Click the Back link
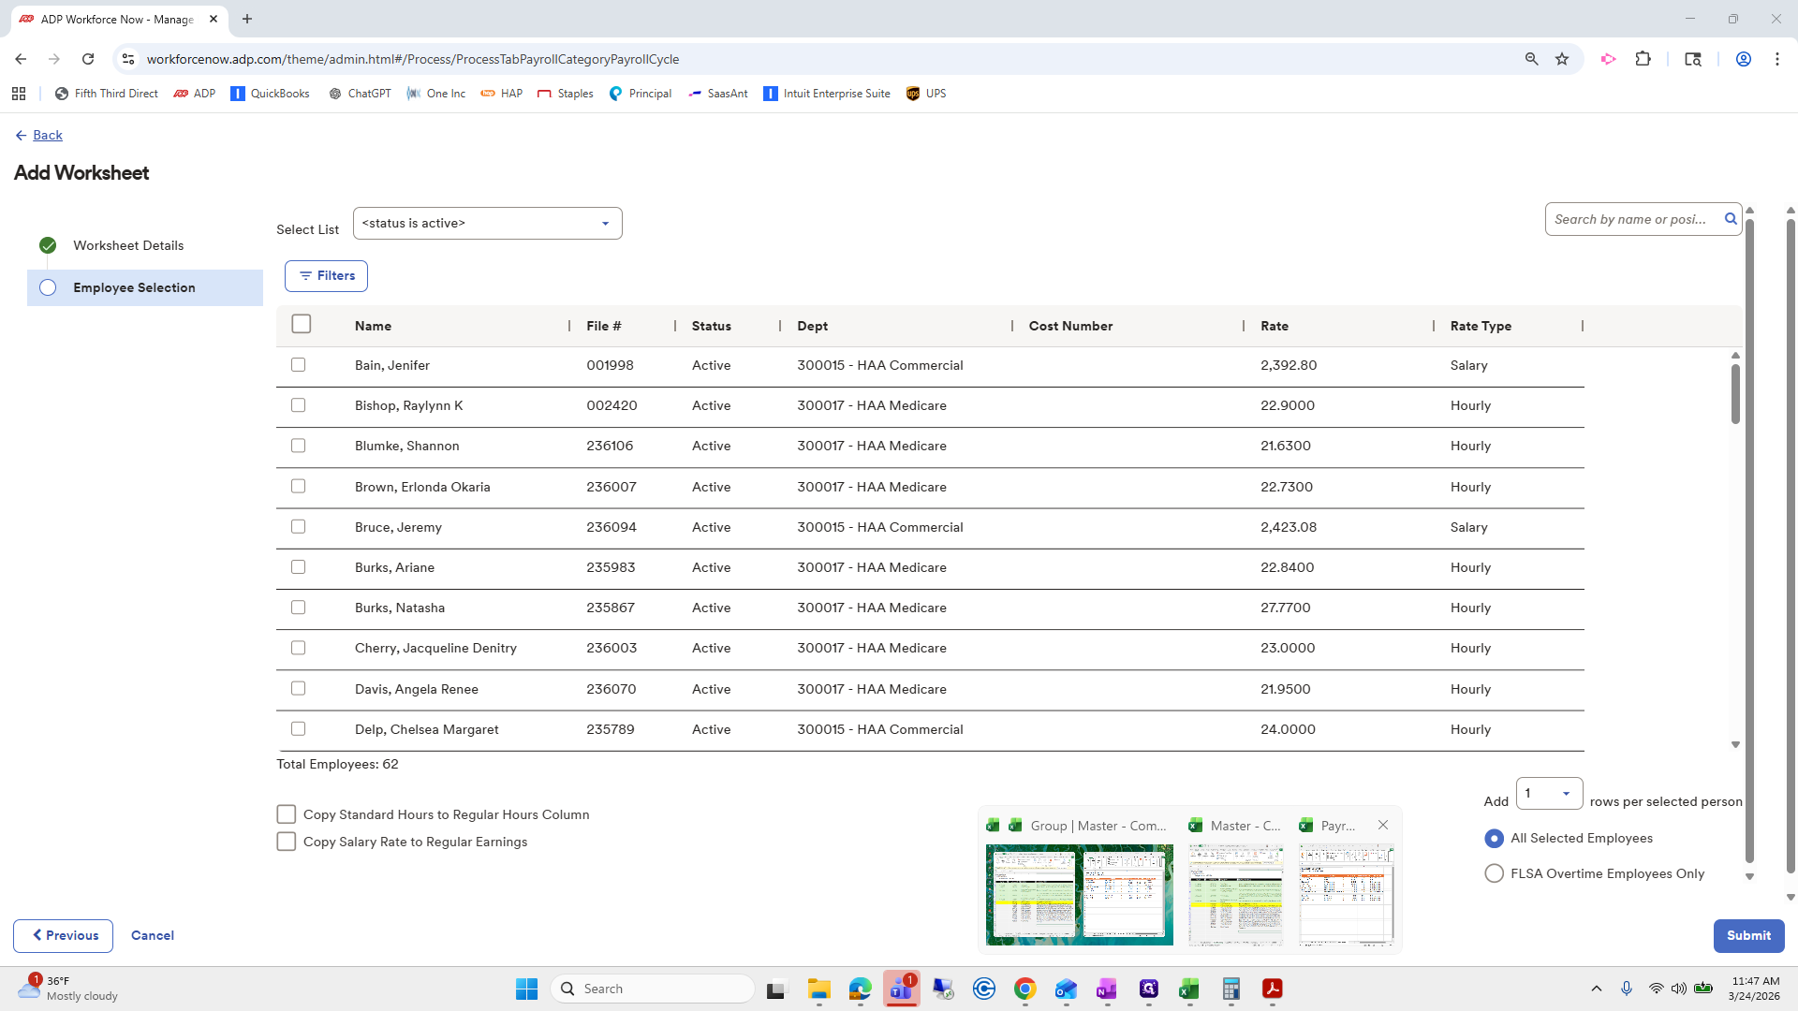Screen dimensions: 1798x1011 point(47,136)
